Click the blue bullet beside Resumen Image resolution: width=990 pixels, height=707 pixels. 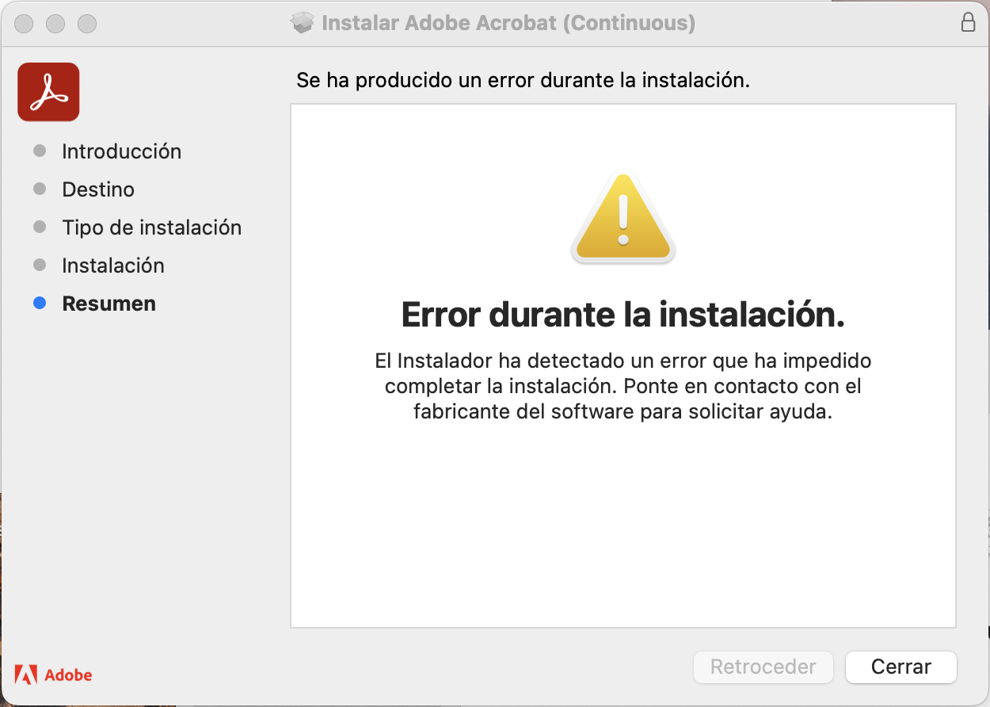click(40, 304)
